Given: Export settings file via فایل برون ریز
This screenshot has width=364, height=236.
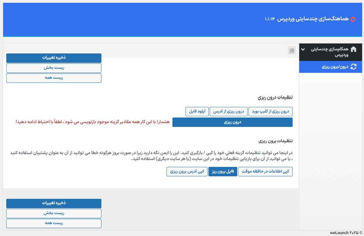Looking at the screenshot, I should pyautogui.click(x=223, y=171).
